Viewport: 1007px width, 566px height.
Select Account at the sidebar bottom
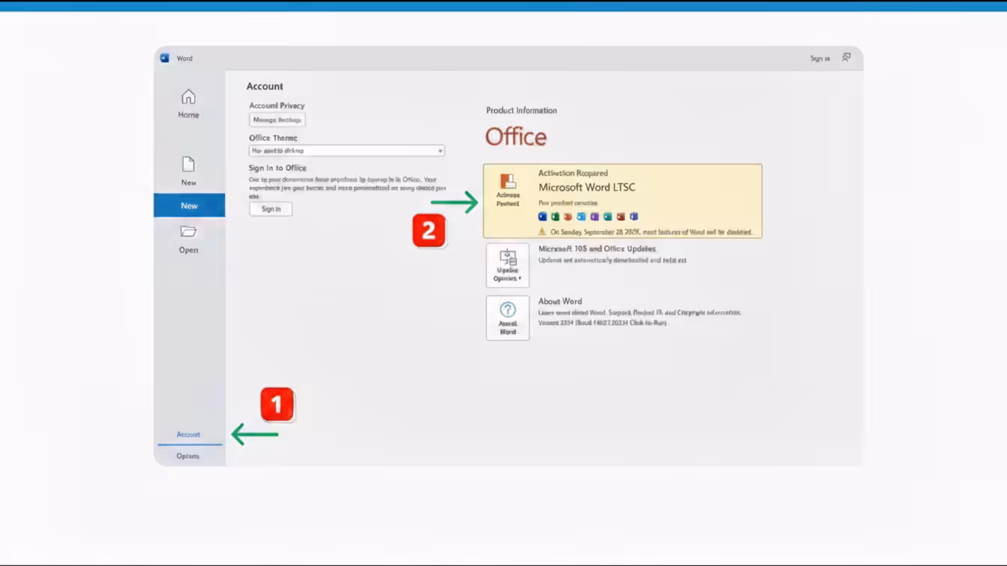(x=188, y=434)
